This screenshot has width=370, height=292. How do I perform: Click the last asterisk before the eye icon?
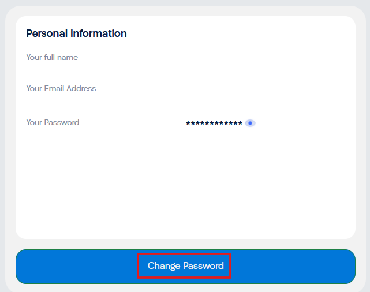(x=240, y=123)
